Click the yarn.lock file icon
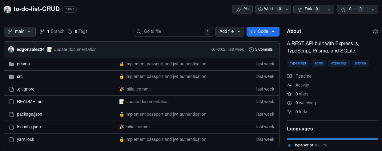The width and height of the screenshot is (382, 151). click(11, 140)
